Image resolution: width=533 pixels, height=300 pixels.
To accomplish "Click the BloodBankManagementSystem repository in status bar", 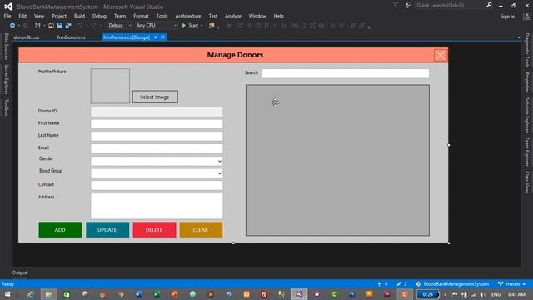I will click(452, 283).
